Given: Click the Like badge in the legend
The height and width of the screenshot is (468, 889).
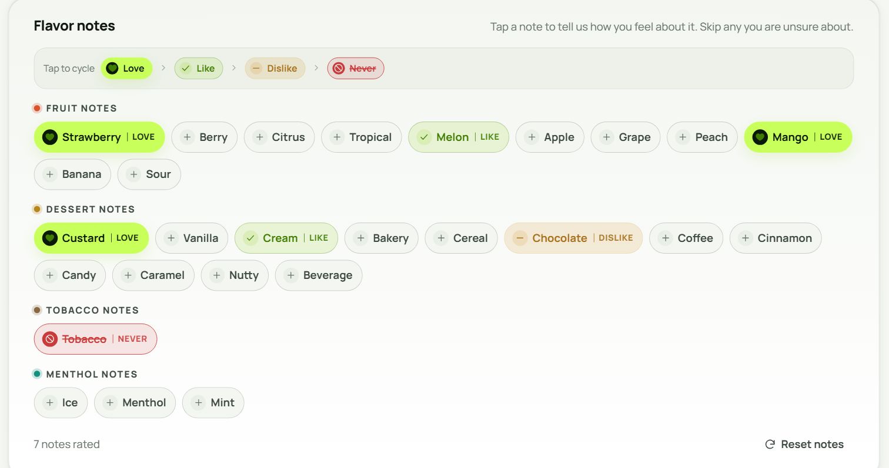Looking at the screenshot, I should tap(199, 68).
